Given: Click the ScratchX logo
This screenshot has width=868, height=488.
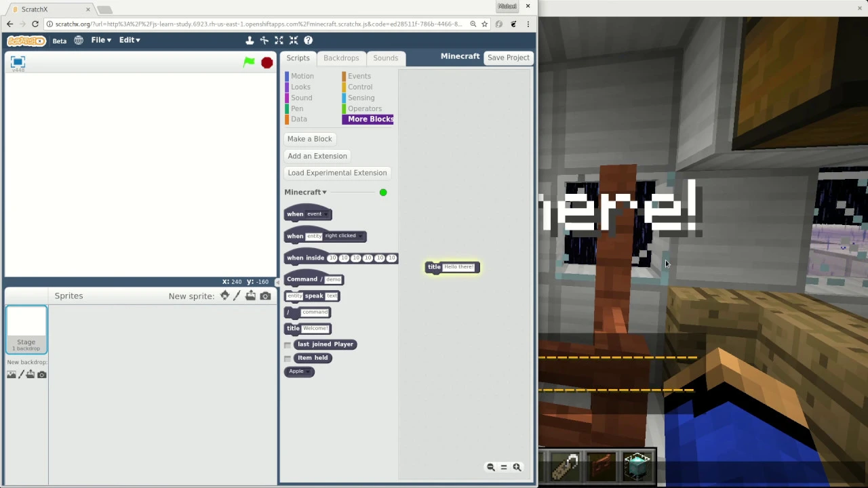Looking at the screenshot, I should [26, 41].
